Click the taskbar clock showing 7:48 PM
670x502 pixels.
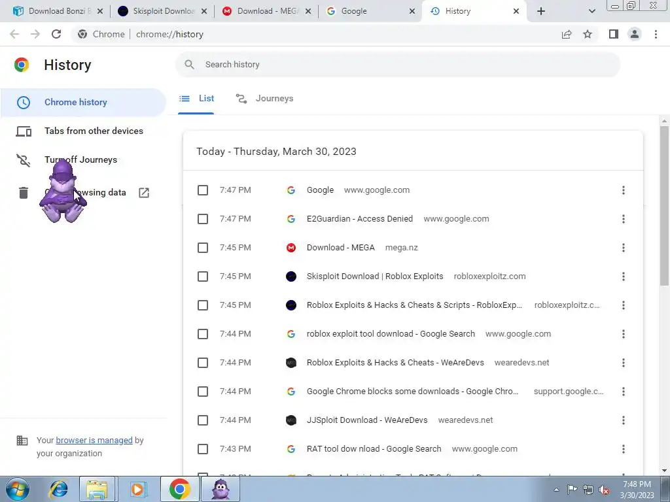click(x=637, y=490)
